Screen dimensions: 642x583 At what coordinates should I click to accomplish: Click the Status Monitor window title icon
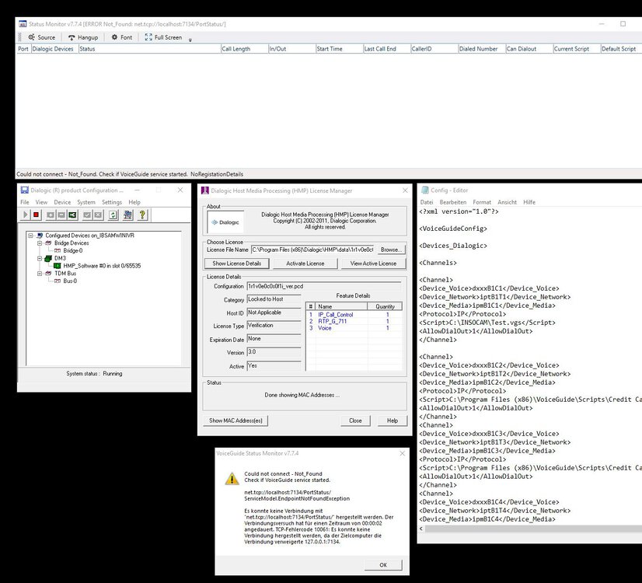23,24
